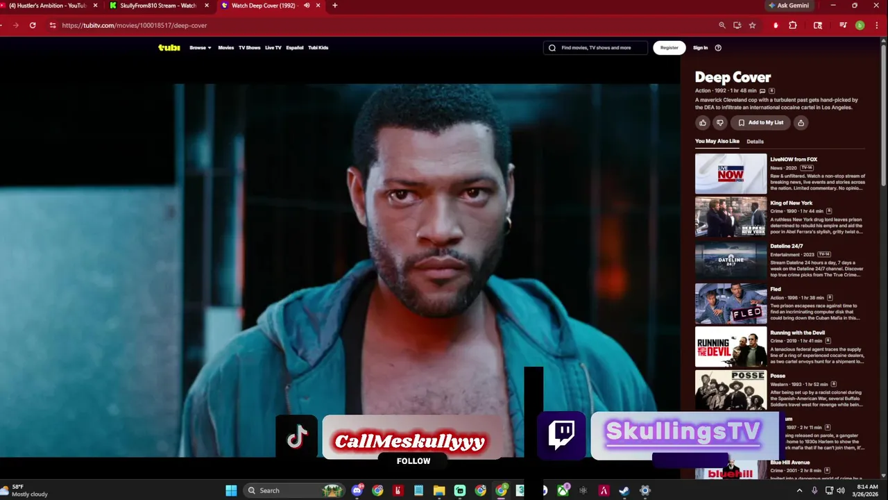Open King of New York thumbnail
Screen dimensions: 888x500
[731, 217]
